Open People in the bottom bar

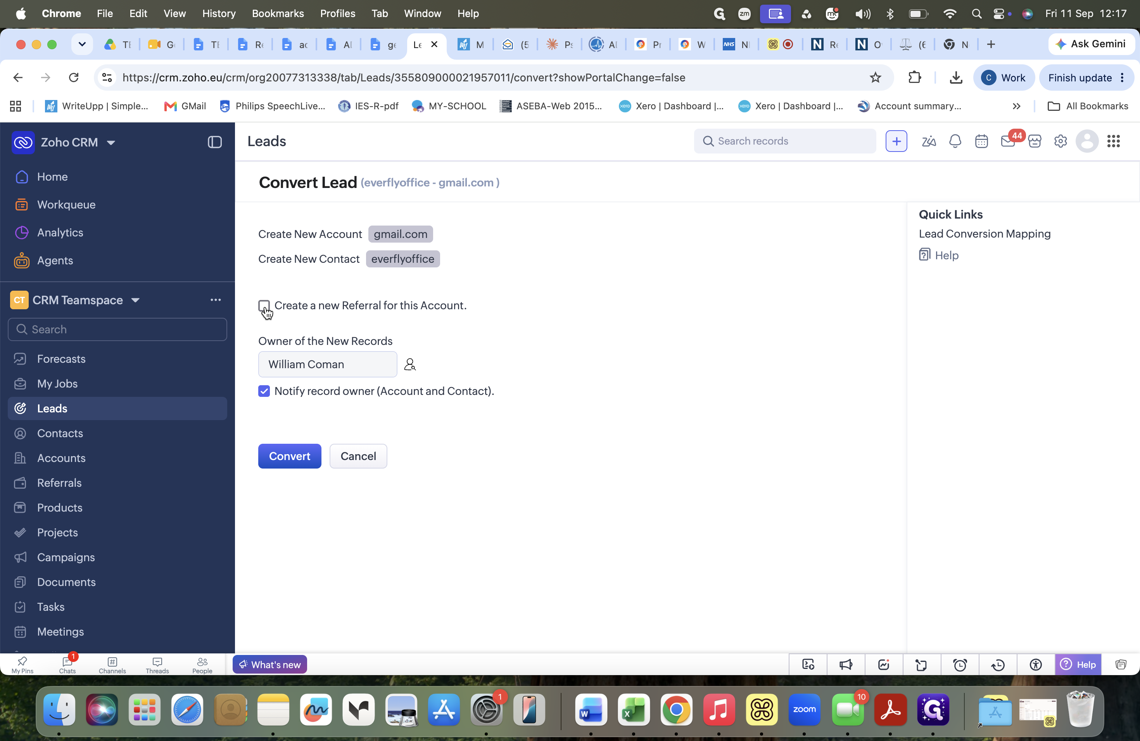[x=202, y=664]
